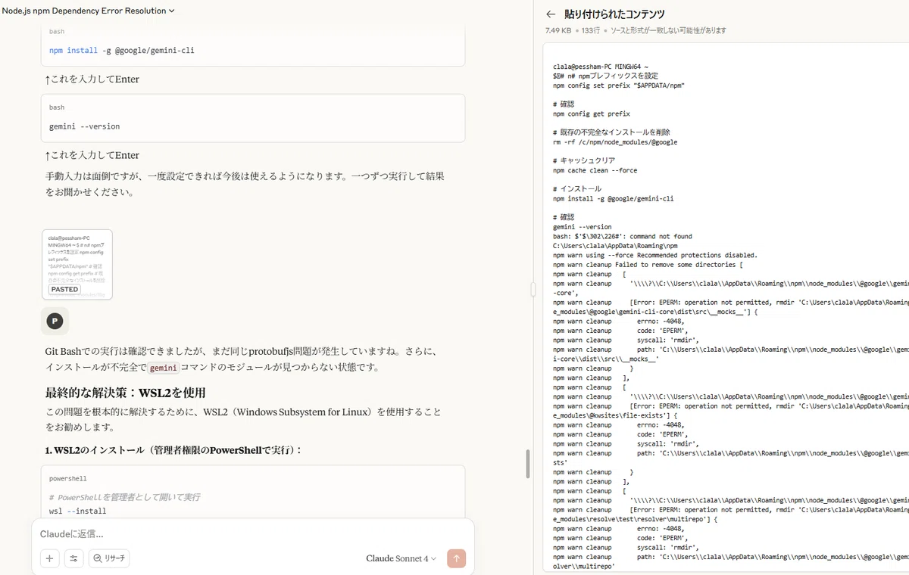Click the back arrow beside 貼り付けられたコンテンツ
The height and width of the screenshot is (575, 909).
pyautogui.click(x=551, y=14)
